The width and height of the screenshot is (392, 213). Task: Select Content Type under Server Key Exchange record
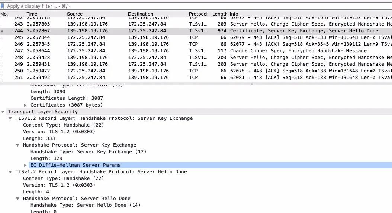63,125
